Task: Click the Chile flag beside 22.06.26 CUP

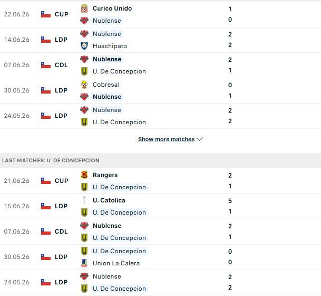Action: pos(46,14)
